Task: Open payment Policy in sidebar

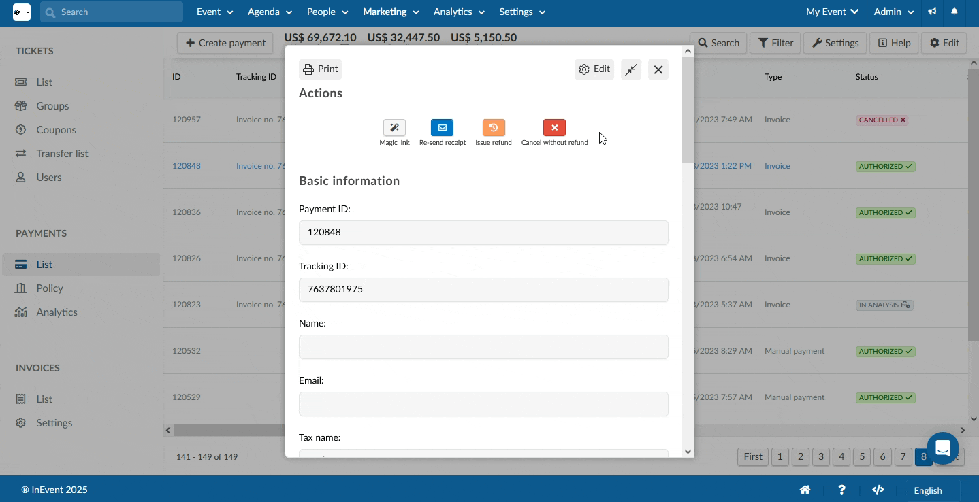Action: click(50, 288)
